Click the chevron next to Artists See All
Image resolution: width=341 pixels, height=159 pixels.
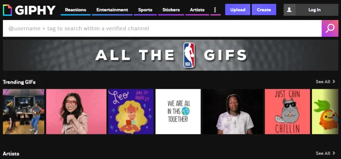click(334, 153)
